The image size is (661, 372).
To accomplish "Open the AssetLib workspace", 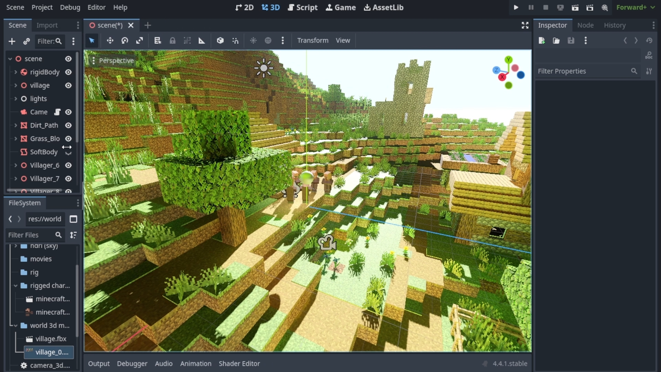I will coord(384,7).
